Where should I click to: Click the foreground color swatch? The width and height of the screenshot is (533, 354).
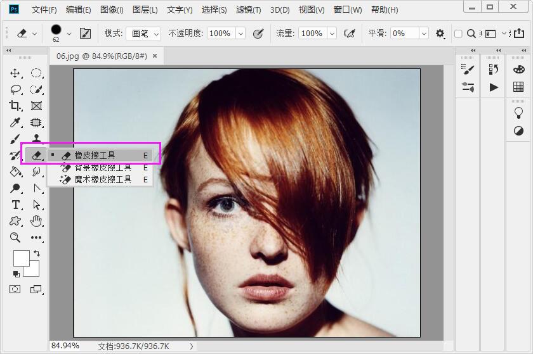21,258
